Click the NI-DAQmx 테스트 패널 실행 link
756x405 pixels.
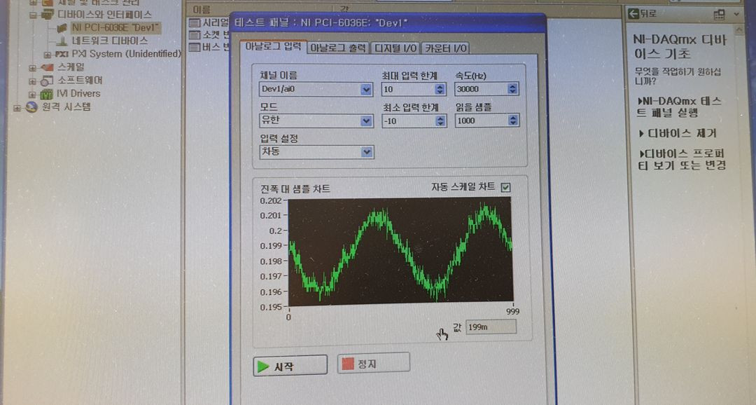tap(679, 107)
